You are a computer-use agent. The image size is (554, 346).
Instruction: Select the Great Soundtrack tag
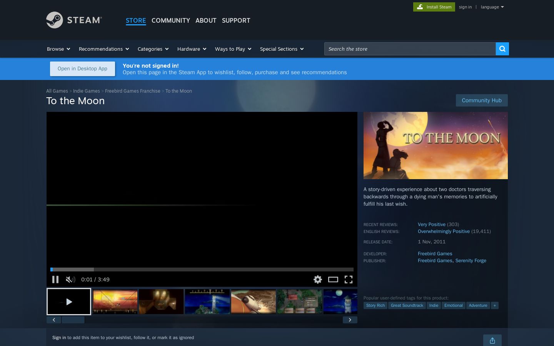pos(407,305)
